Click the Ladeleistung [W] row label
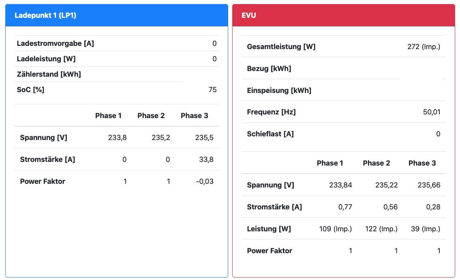This screenshot has height=280, width=460. click(x=46, y=59)
